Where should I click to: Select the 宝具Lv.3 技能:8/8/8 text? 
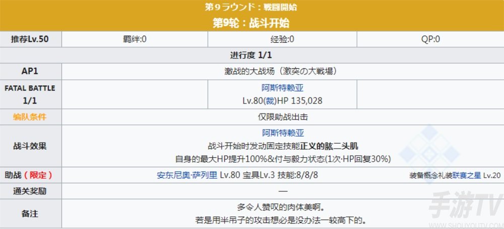[280, 175]
